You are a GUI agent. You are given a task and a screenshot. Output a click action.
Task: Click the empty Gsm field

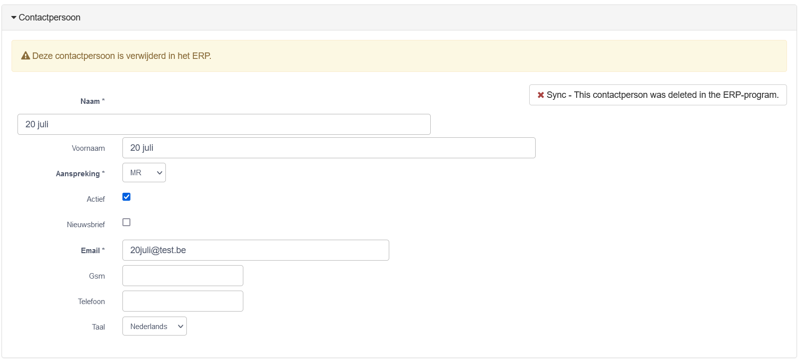click(x=182, y=276)
